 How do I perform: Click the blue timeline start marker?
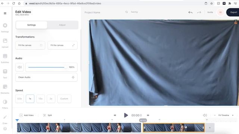tap(17, 120)
